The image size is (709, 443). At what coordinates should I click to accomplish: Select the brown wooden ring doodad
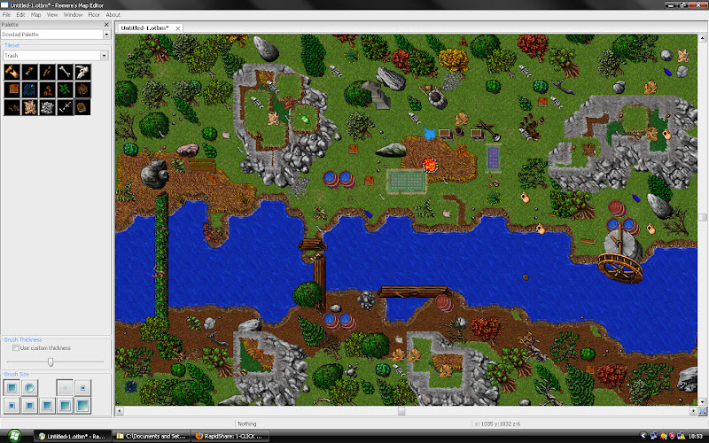[x=82, y=107]
